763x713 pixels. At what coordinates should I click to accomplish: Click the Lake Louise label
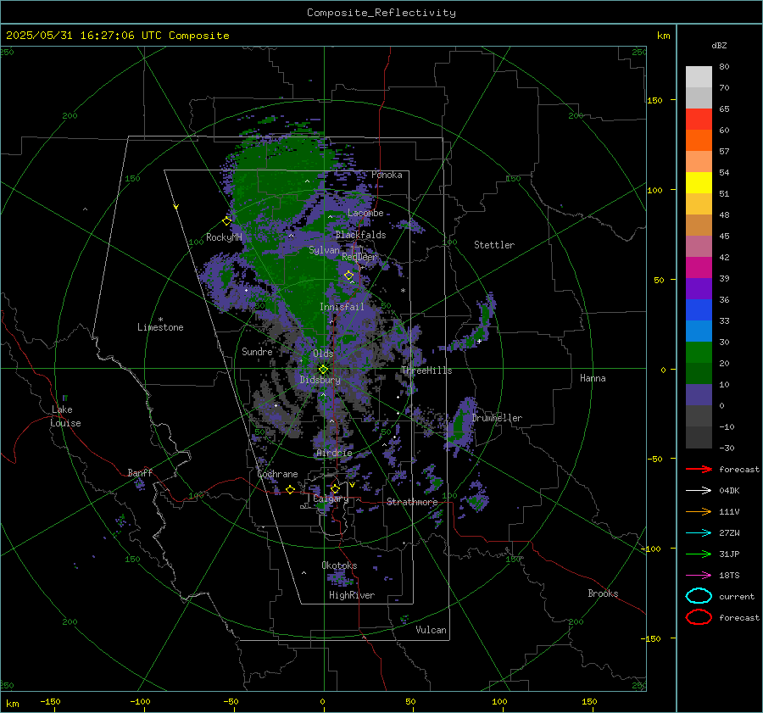coord(65,416)
